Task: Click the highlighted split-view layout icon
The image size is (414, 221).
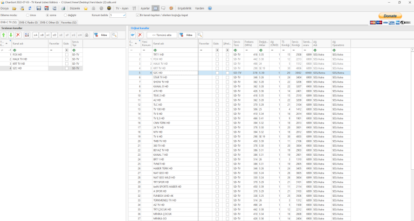Action: [x=155, y=9]
